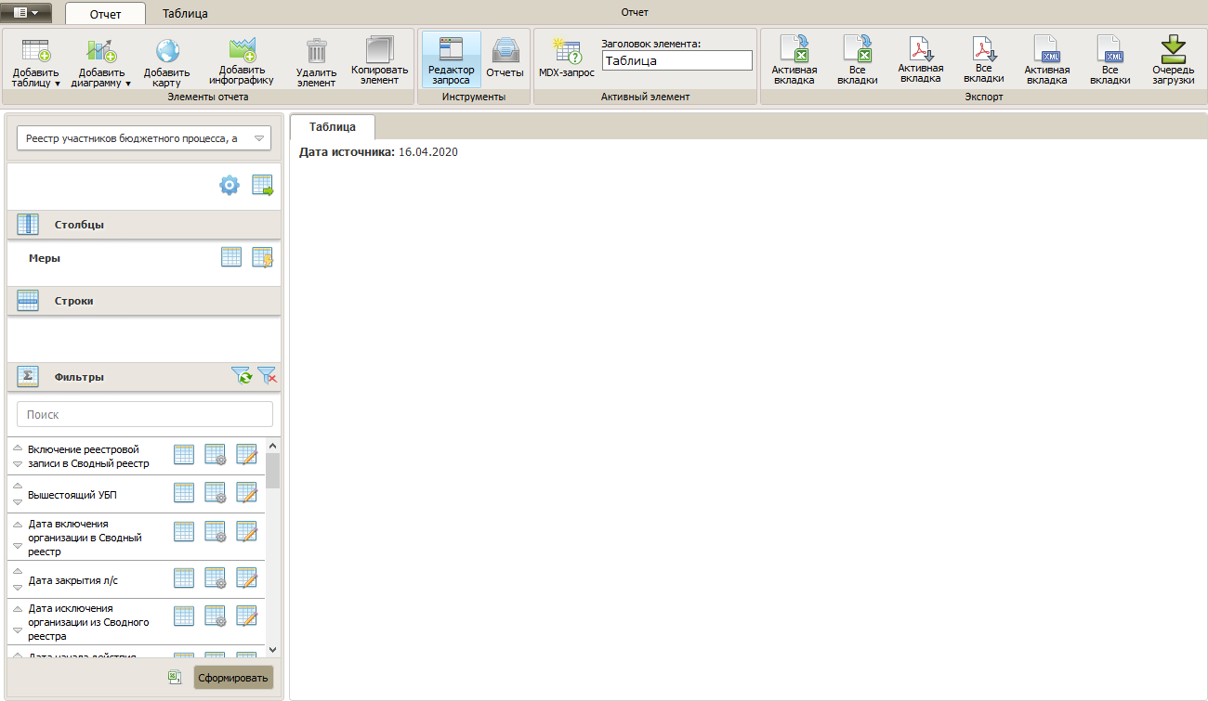Click the Вышестоящий УБП filter label
The width and height of the screenshot is (1208, 701).
[x=72, y=495]
